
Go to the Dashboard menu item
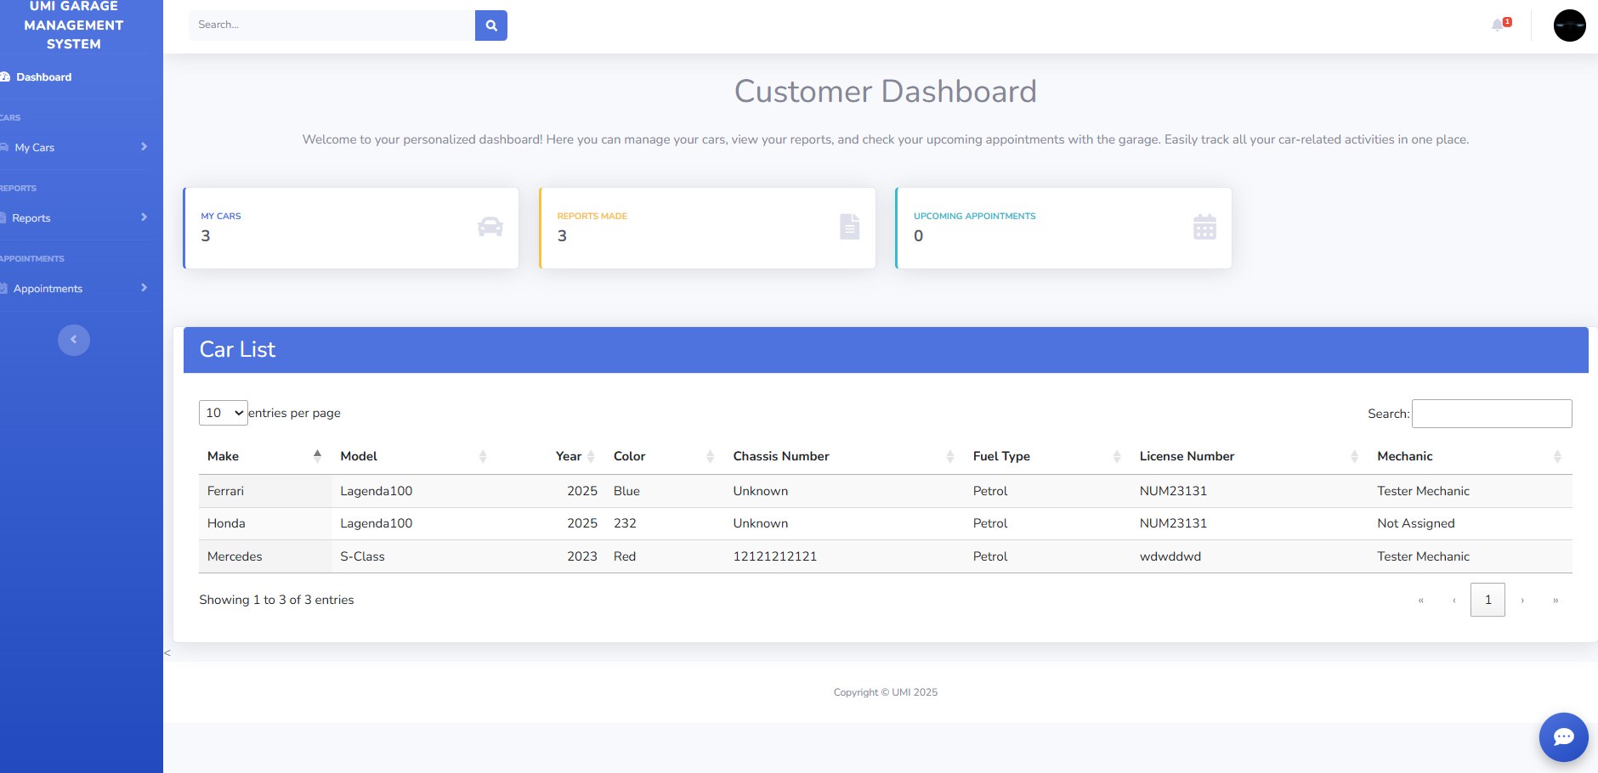click(43, 77)
